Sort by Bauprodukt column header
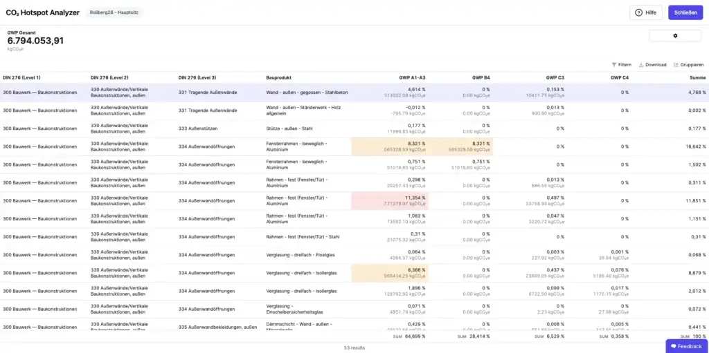Screen dimensions: 709x353 click(277, 77)
